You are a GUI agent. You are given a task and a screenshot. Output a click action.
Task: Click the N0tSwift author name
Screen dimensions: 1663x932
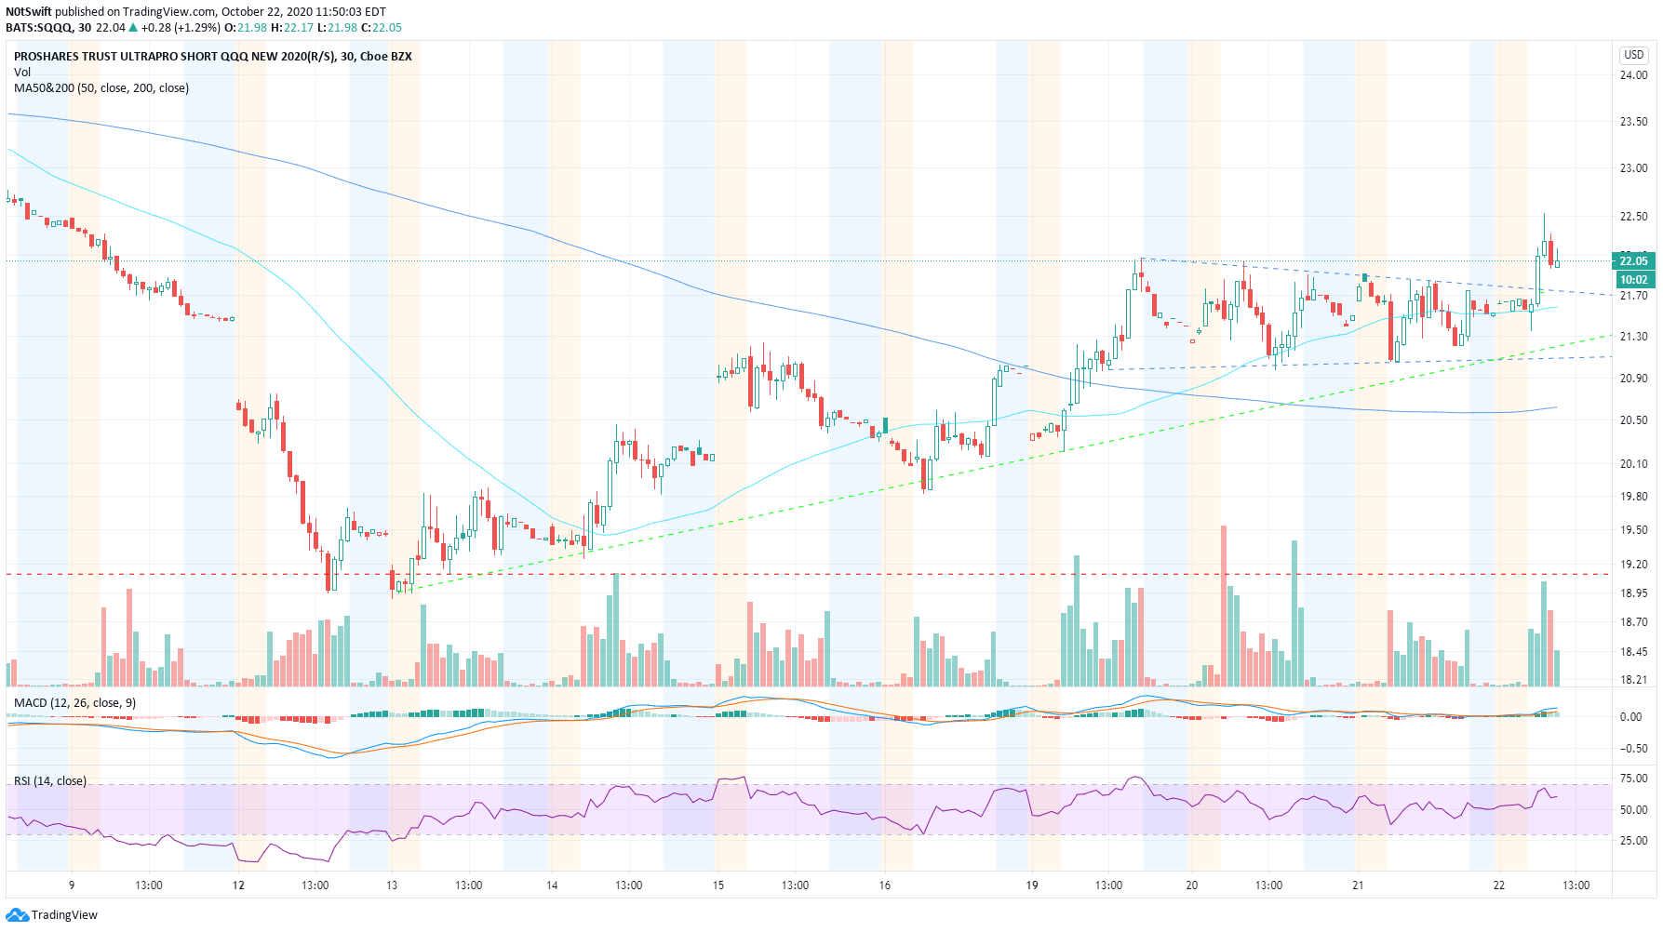click(x=28, y=12)
